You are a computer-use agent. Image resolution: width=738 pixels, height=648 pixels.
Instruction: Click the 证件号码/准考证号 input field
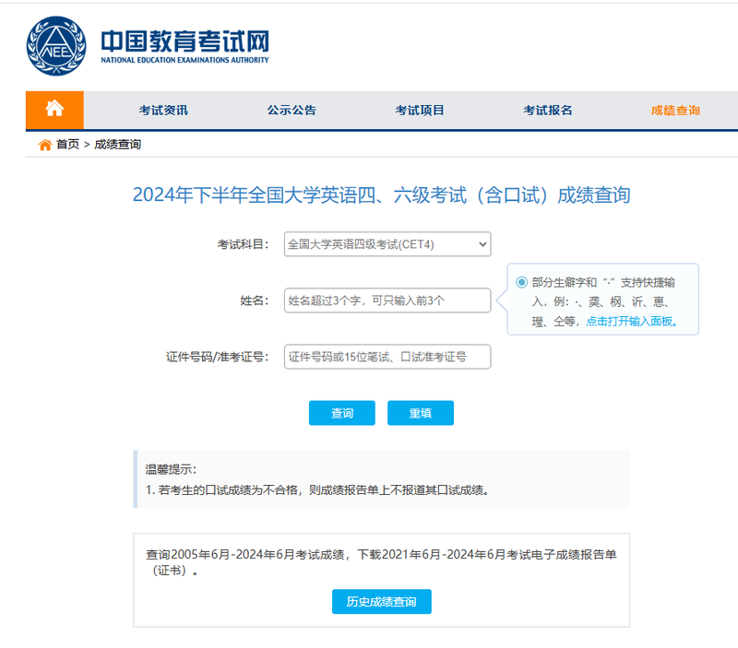(x=387, y=357)
